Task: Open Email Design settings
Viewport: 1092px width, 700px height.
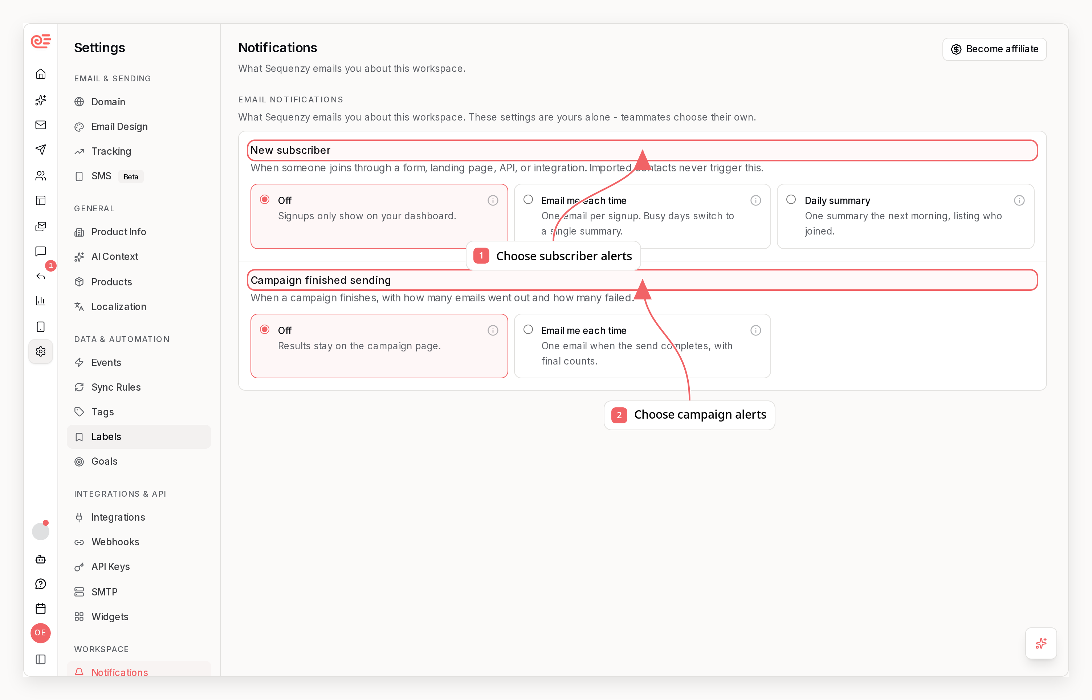Action: click(139, 126)
